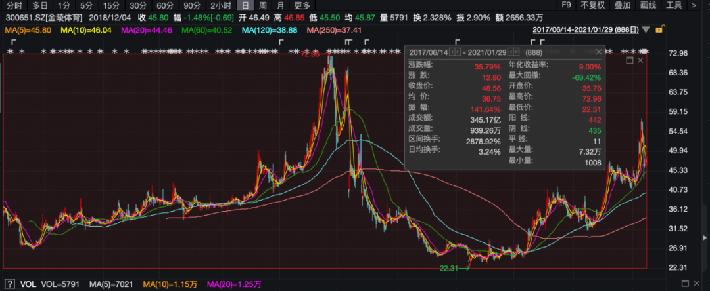Select the 60分 timeframe tab
The height and width of the screenshot is (291, 710).
164,5
